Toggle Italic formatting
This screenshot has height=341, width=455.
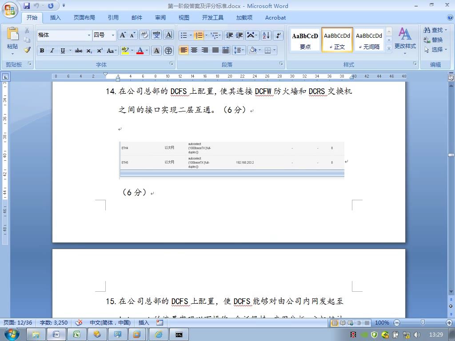[x=52, y=51]
